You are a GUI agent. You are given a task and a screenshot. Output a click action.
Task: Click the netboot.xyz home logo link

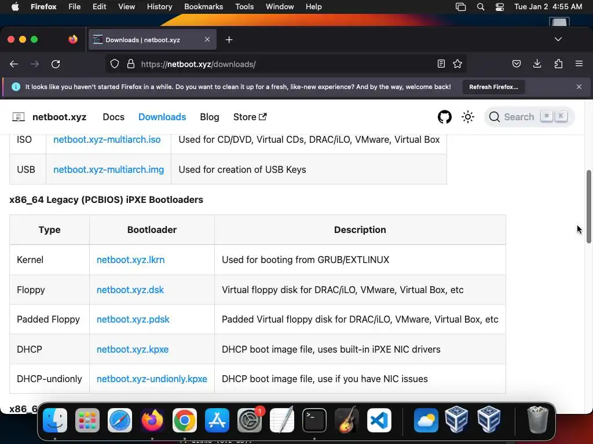[x=49, y=117]
